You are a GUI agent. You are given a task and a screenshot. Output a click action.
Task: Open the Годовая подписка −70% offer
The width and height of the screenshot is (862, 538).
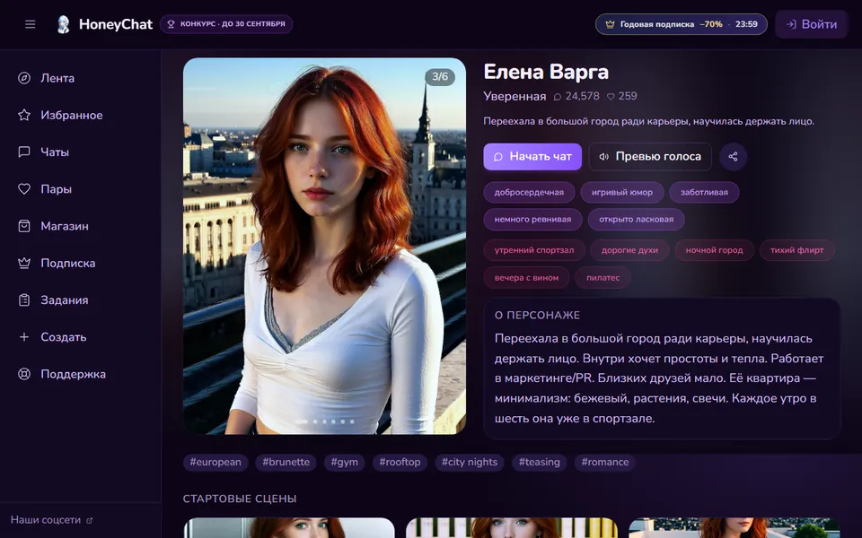pyautogui.click(x=682, y=24)
